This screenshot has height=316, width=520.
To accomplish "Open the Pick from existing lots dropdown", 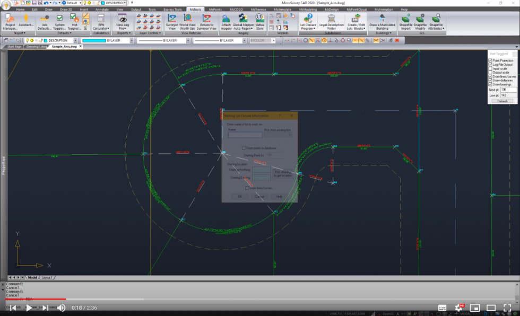I will click(x=278, y=135).
